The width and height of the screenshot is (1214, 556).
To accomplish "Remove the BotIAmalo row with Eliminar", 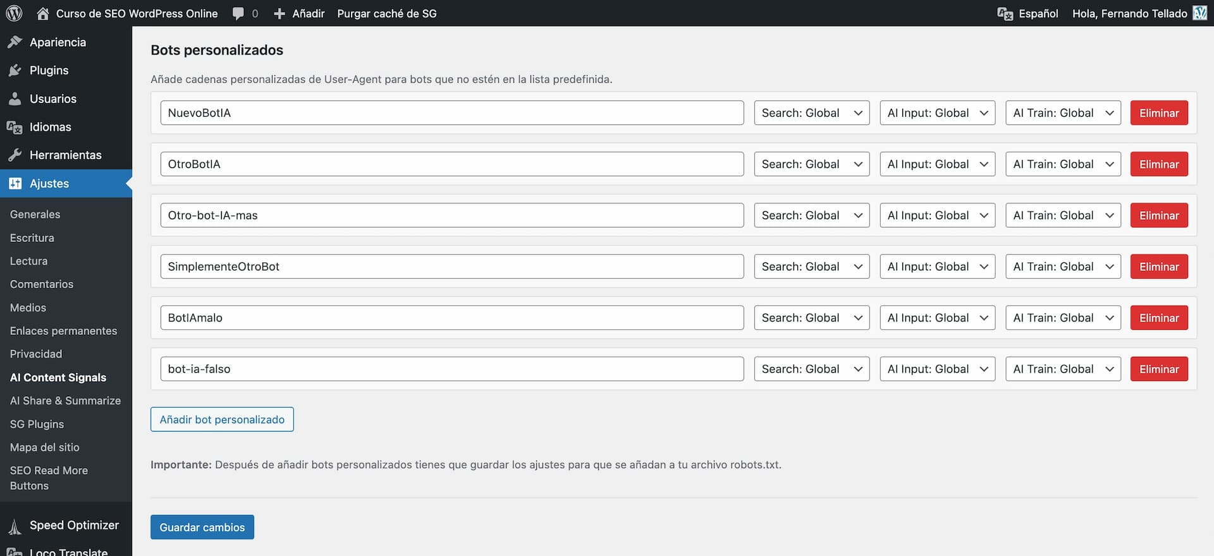I will pos(1158,318).
